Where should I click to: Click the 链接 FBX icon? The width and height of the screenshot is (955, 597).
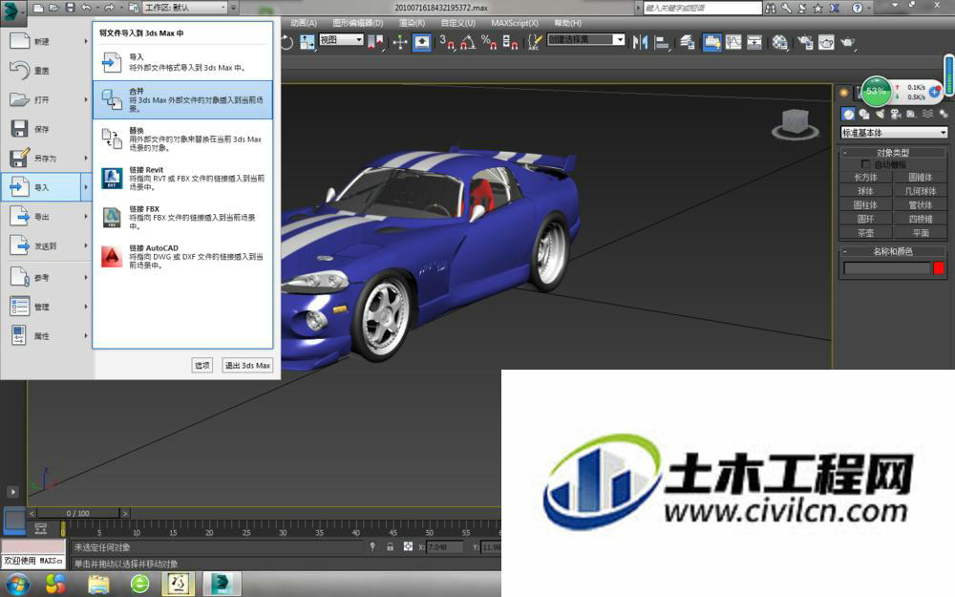point(112,217)
